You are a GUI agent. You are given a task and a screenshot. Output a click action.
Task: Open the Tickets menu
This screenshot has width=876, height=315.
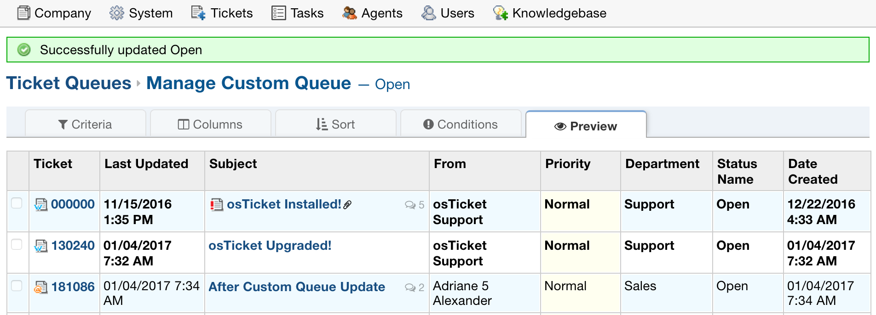tap(222, 13)
